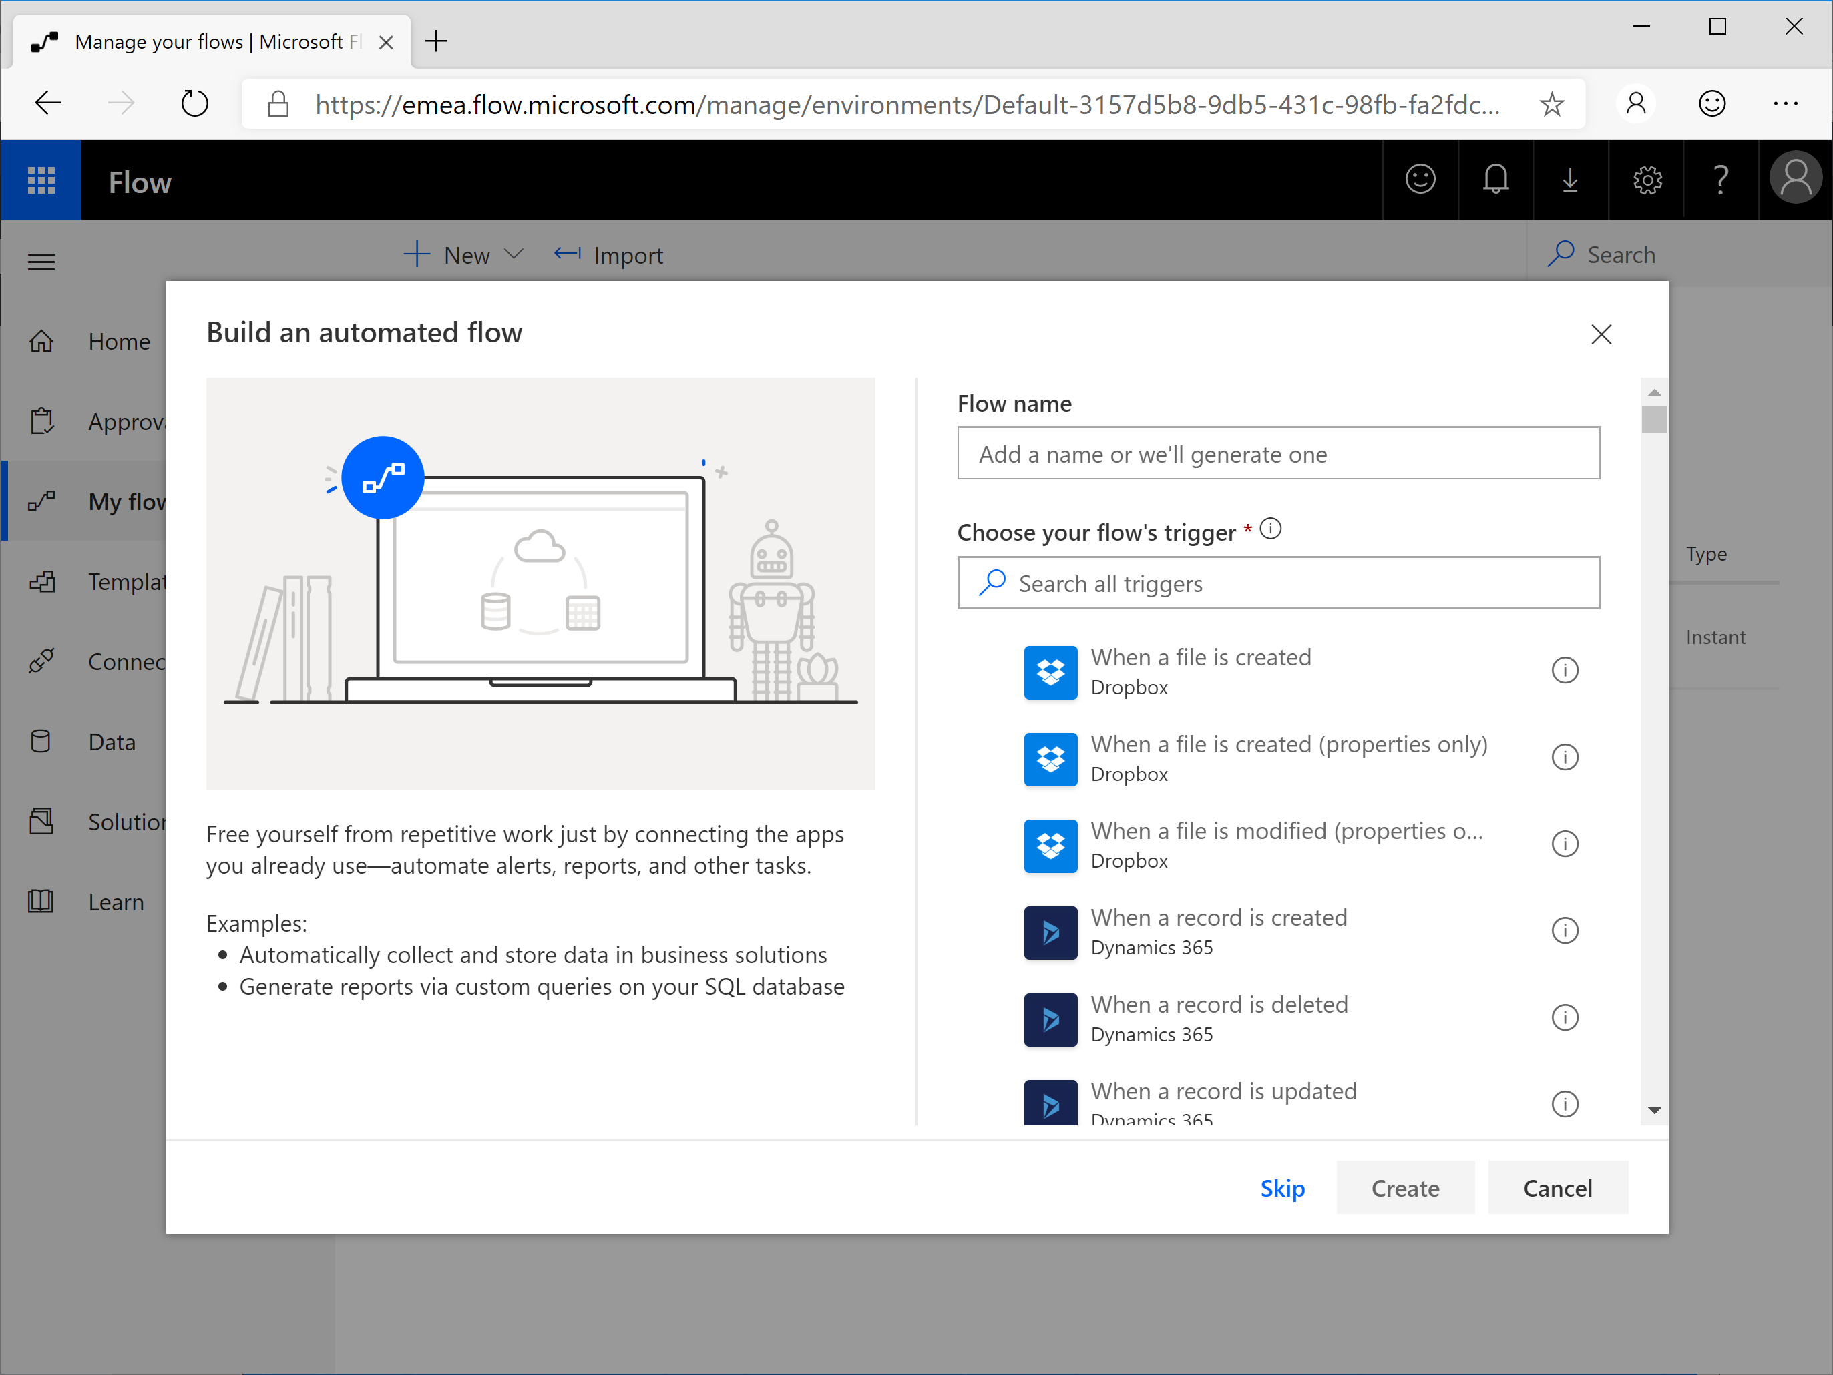
Task: Open the settings gear in the Flow header
Action: 1647,180
